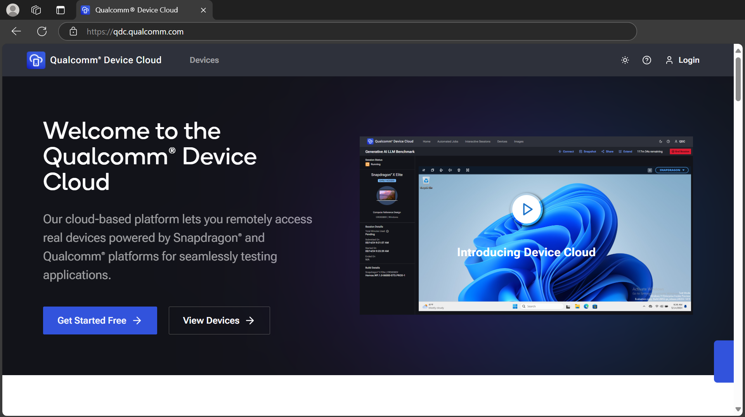745x417 pixels.
Task: Open the browser workspaces icon
Action: click(x=36, y=10)
